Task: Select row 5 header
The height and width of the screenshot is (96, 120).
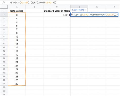Action: (4, 25)
